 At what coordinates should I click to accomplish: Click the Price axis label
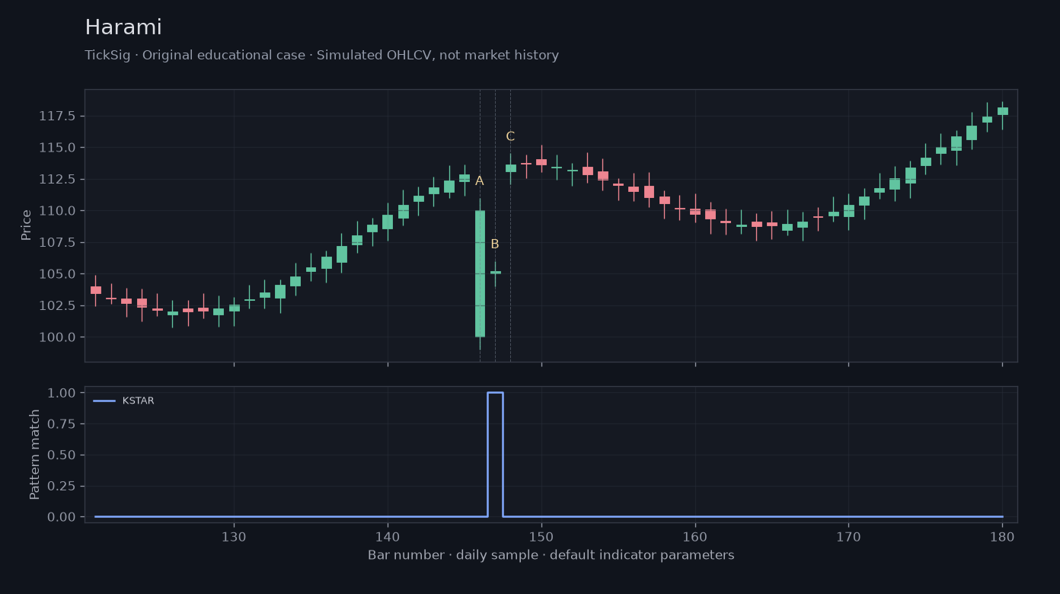pos(27,225)
